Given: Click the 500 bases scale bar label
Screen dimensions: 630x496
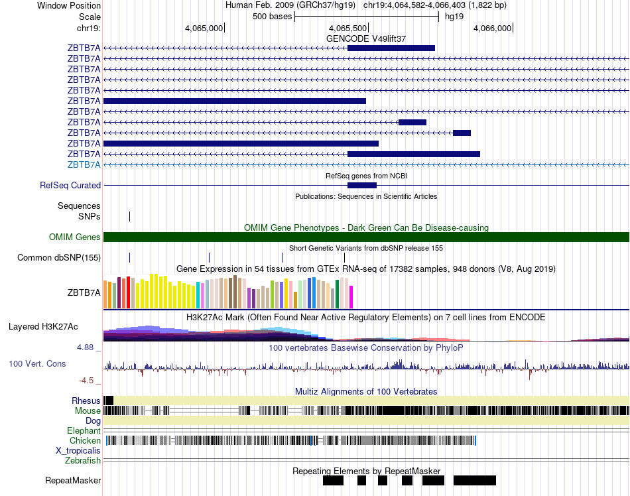Looking at the screenshot, I should [x=272, y=17].
